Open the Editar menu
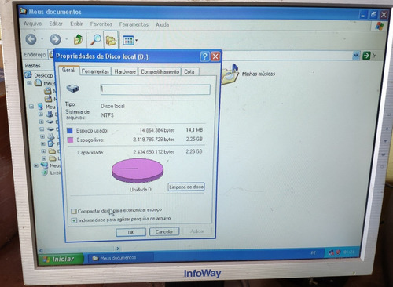393x287 pixels. point(56,24)
